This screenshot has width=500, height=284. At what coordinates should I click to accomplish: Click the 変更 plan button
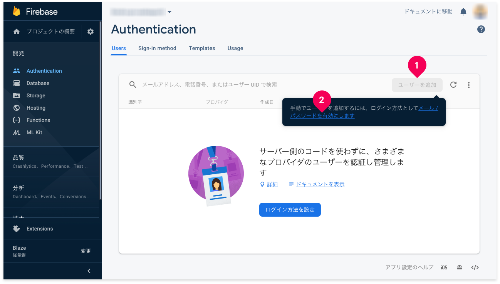[x=86, y=251]
